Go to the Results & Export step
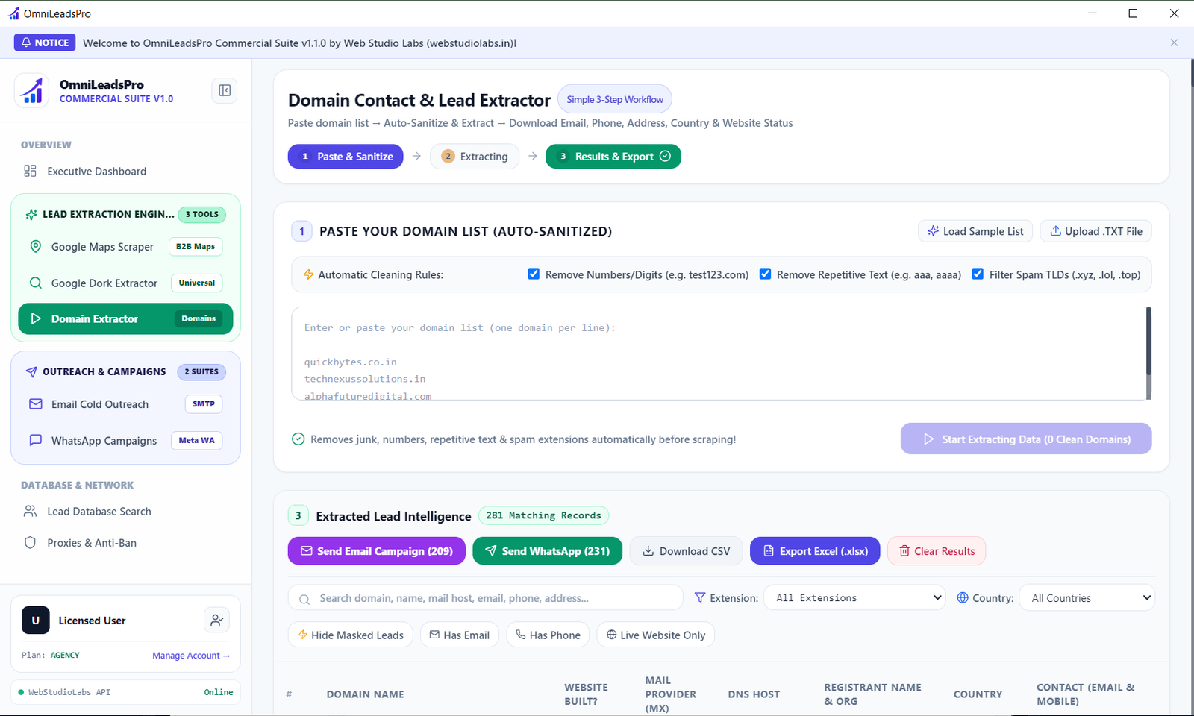This screenshot has width=1194, height=716. coord(613,156)
